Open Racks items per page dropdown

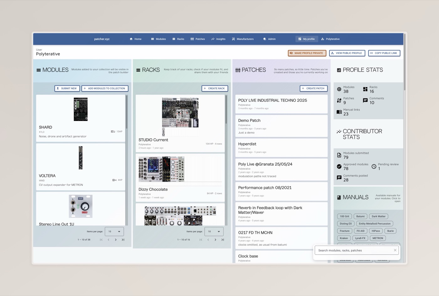point(214,231)
